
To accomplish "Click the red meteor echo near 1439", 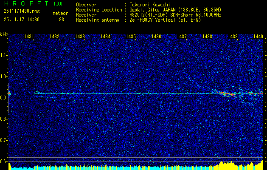I will point(228,94).
